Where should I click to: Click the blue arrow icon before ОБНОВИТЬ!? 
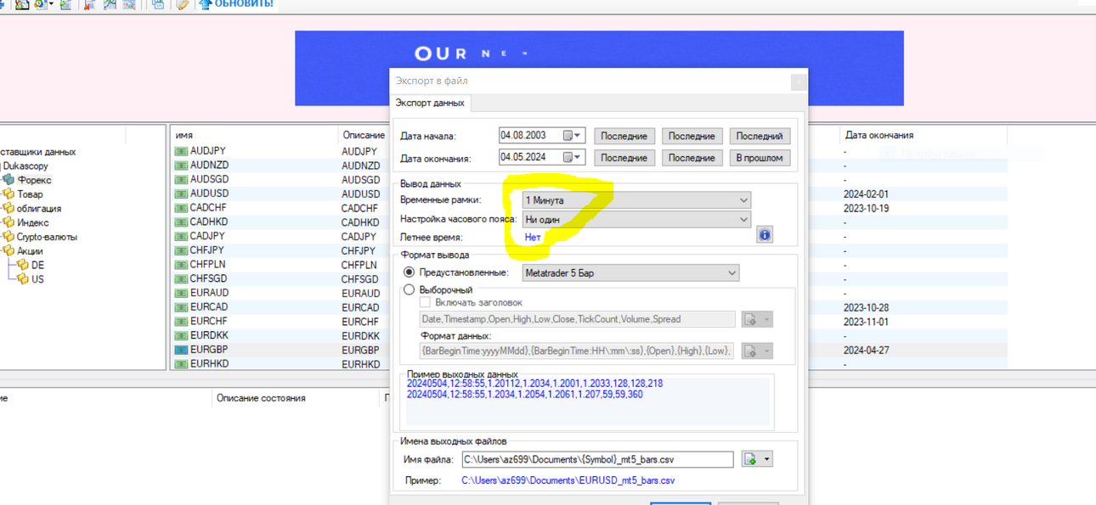click(205, 4)
